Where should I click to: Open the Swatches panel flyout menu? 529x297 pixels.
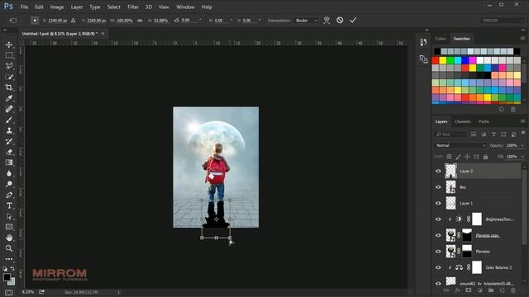point(522,39)
